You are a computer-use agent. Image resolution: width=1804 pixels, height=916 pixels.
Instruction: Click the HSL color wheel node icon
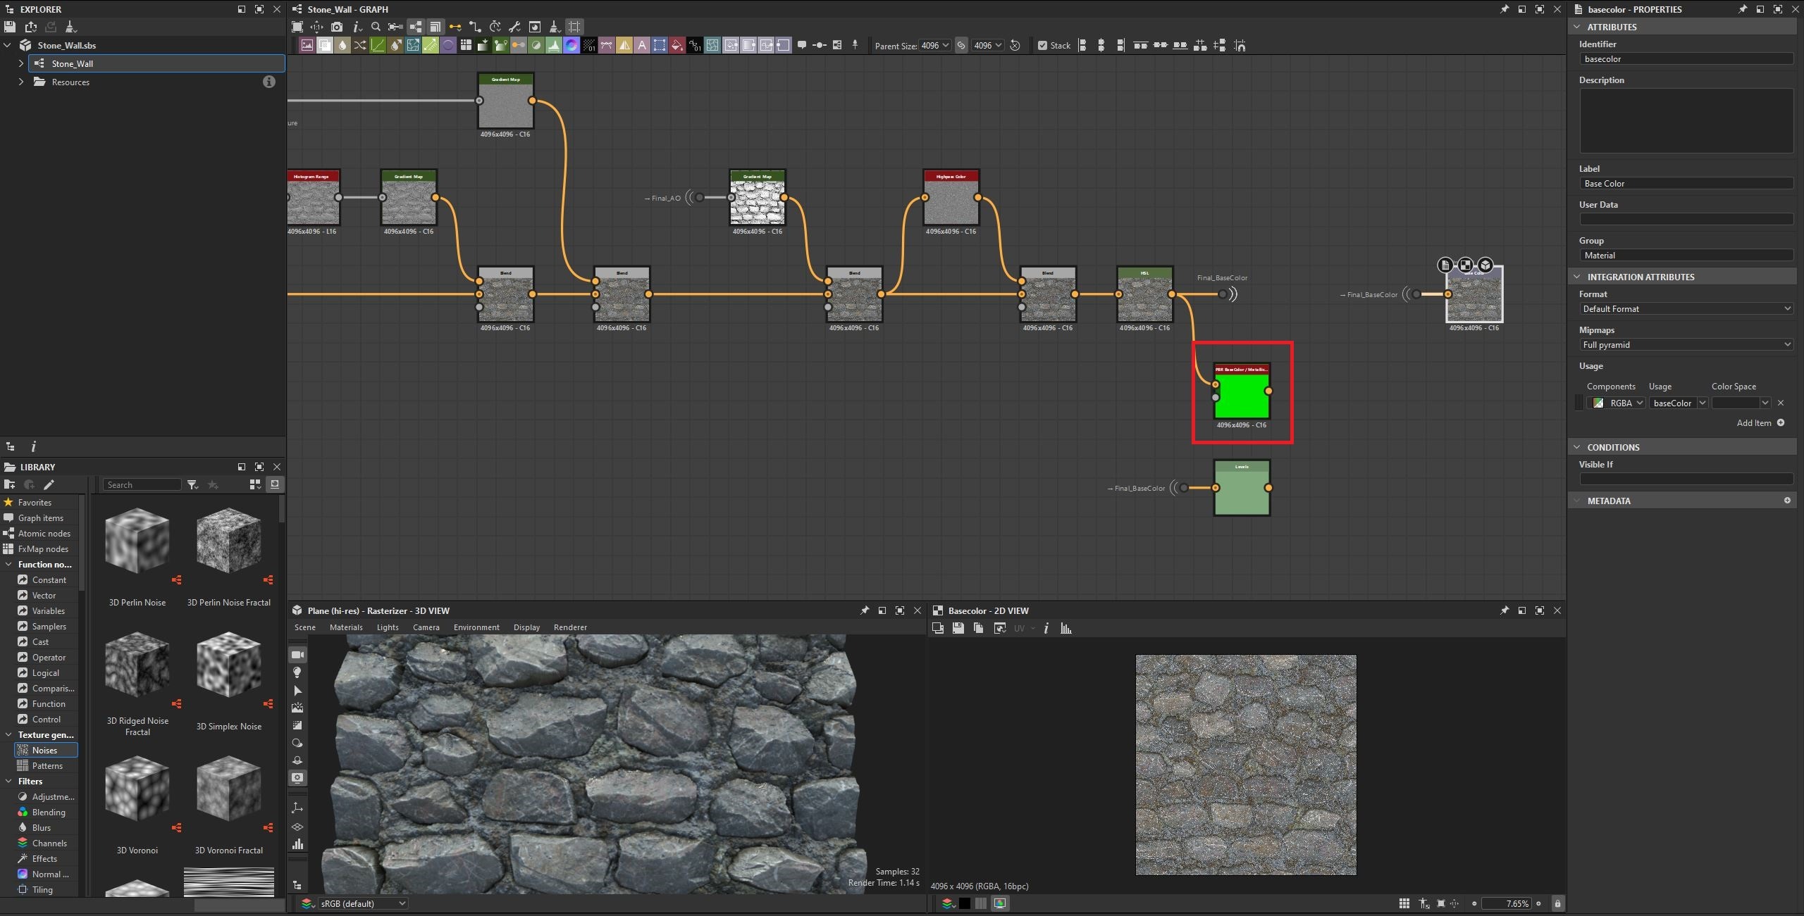pyautogui.click(x=572, y=46)
